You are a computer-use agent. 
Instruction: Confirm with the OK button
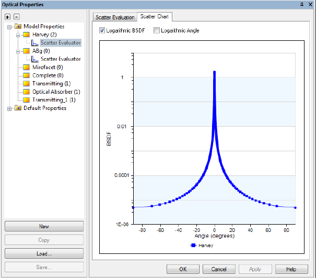coord(183,269)
